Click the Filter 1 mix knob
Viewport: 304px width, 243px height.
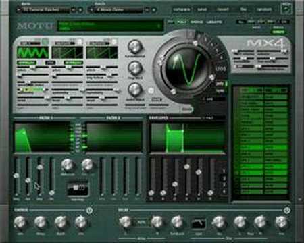tap(88, 165)
